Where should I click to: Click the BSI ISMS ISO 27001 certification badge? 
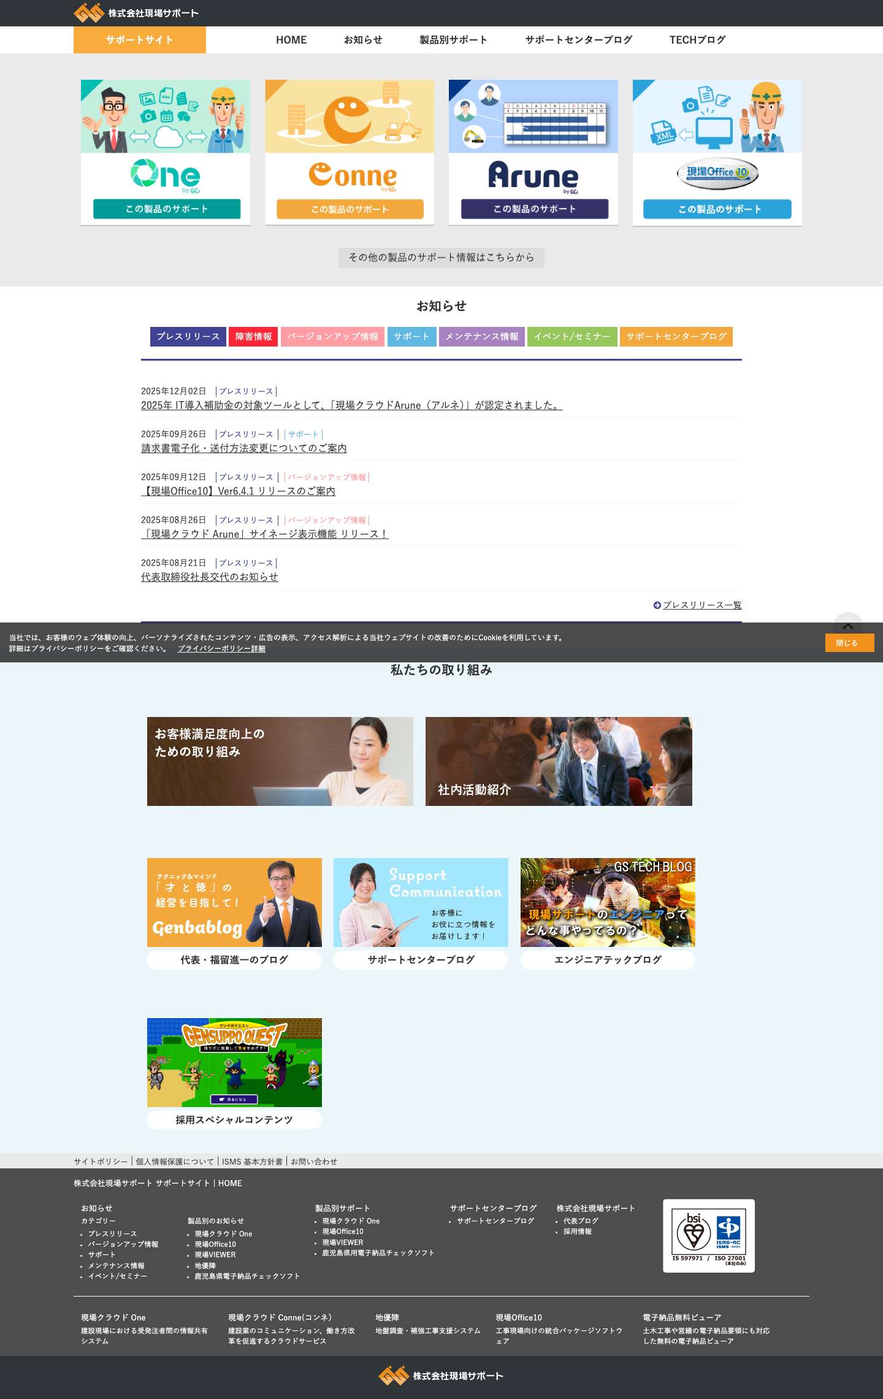708,1236
